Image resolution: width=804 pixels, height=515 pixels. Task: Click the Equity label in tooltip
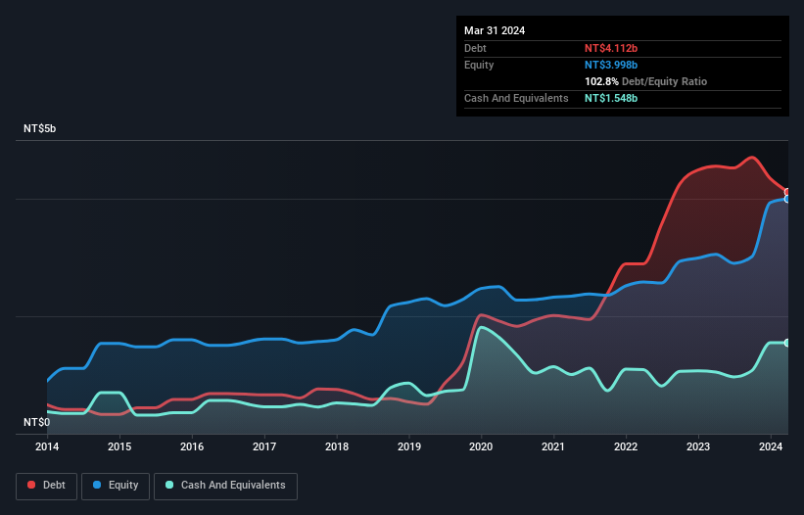tap(479, 65)
